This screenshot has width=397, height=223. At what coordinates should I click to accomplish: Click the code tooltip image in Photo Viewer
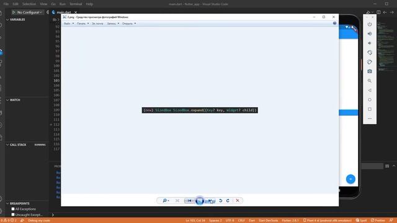200,110
